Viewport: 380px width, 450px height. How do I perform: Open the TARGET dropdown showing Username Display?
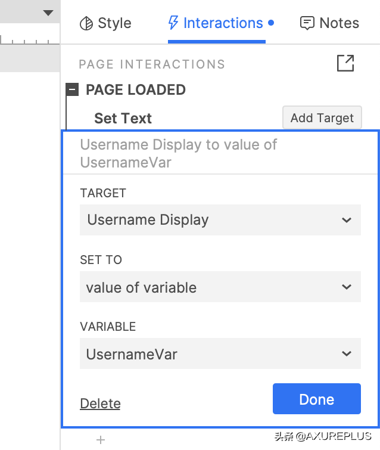(x=220, y=220)
